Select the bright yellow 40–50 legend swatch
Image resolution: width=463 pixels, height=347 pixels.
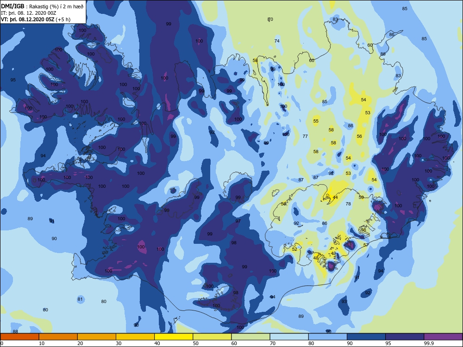[x=174, y=337]
